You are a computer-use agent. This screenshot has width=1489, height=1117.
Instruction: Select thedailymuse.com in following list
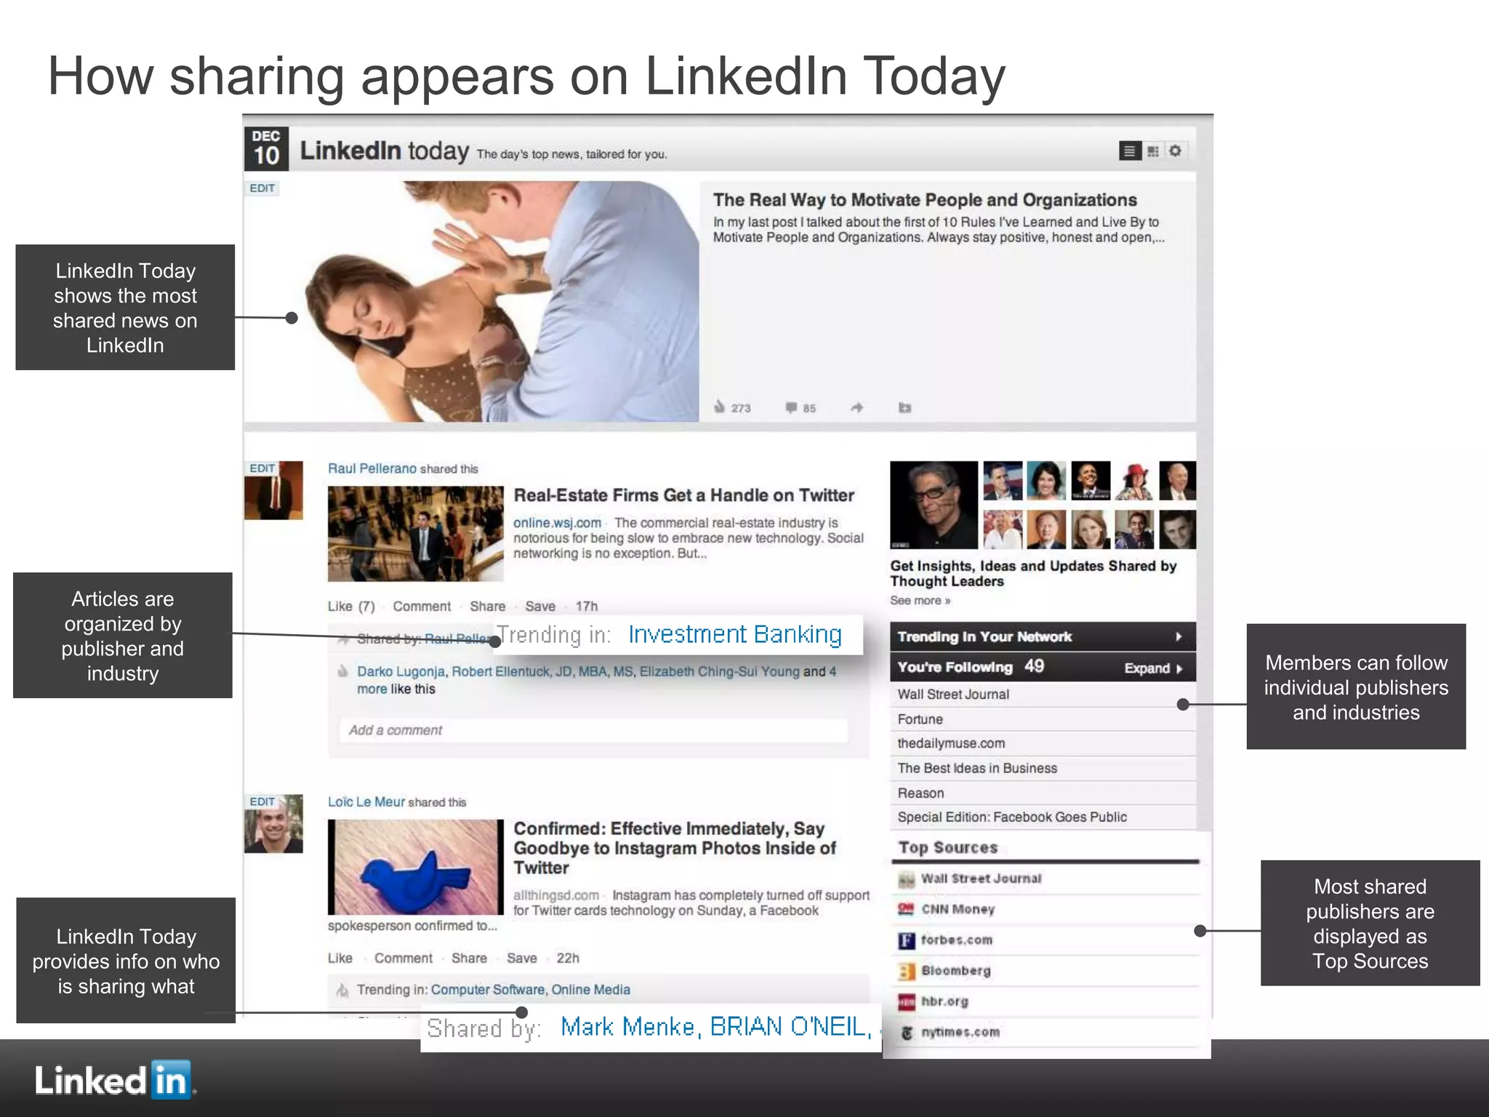point(1043,743)
